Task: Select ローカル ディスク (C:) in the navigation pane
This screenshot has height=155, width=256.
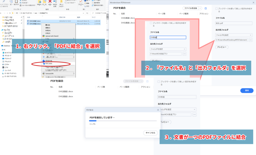Action: (x=9, y=74)
